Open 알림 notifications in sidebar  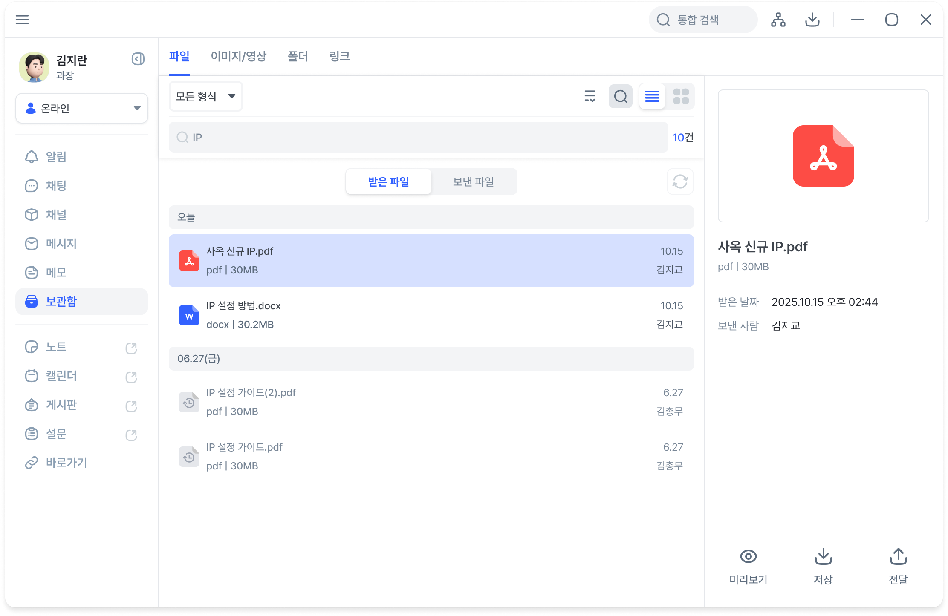(x=56, y=157)
